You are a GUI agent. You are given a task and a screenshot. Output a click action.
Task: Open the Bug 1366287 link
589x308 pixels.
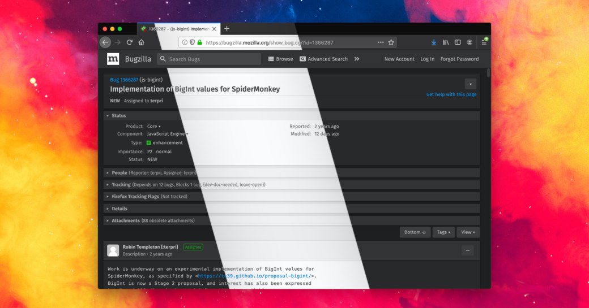(124, 80)
